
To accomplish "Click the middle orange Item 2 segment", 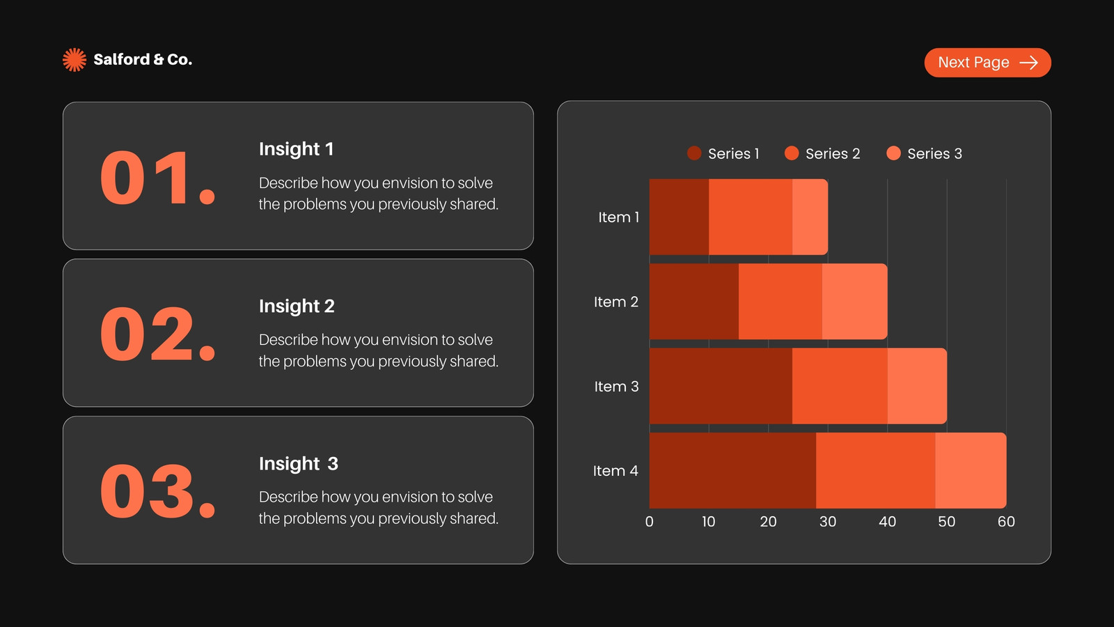I will coord(780,302).
